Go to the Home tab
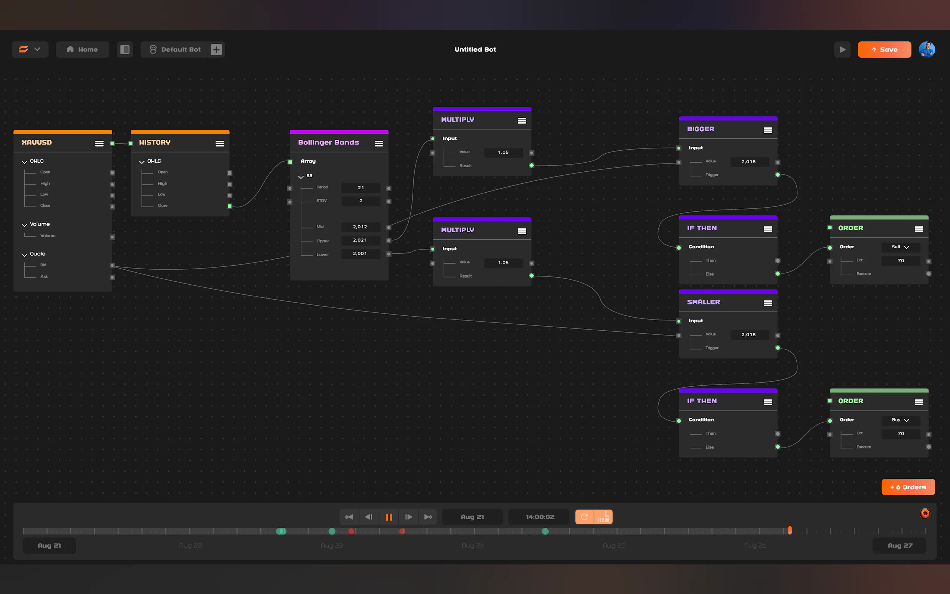Screen dimensions: 950x594 coord(83,49)
